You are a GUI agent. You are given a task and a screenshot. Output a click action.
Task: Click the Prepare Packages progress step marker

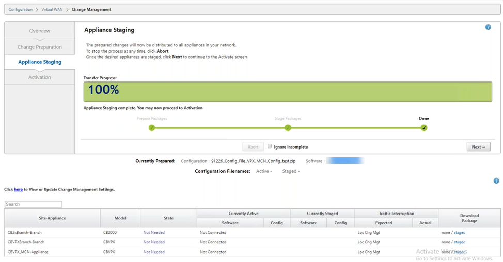coord(152,128)
